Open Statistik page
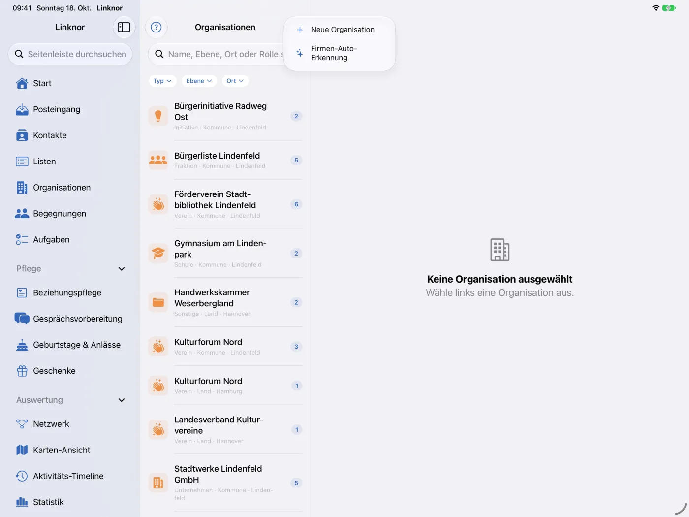 click(70, 502)
